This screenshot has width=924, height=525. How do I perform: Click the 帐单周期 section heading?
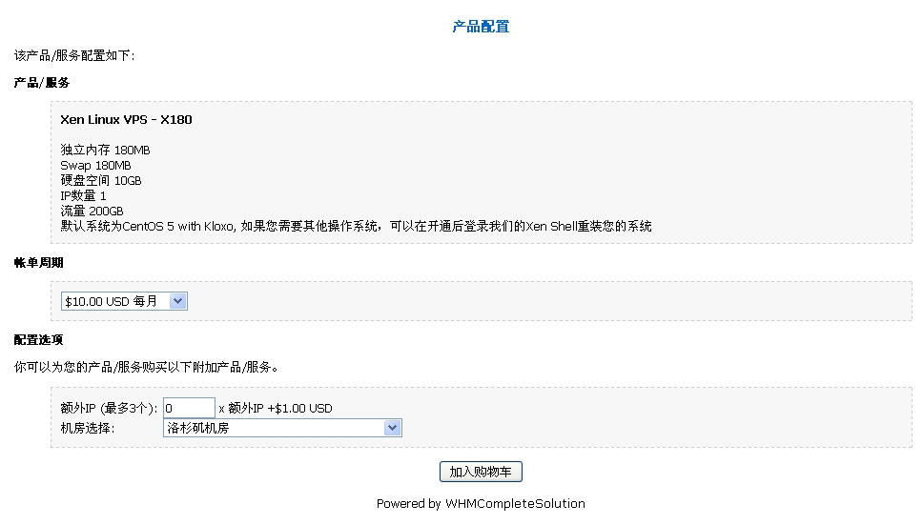pos(39,262)
